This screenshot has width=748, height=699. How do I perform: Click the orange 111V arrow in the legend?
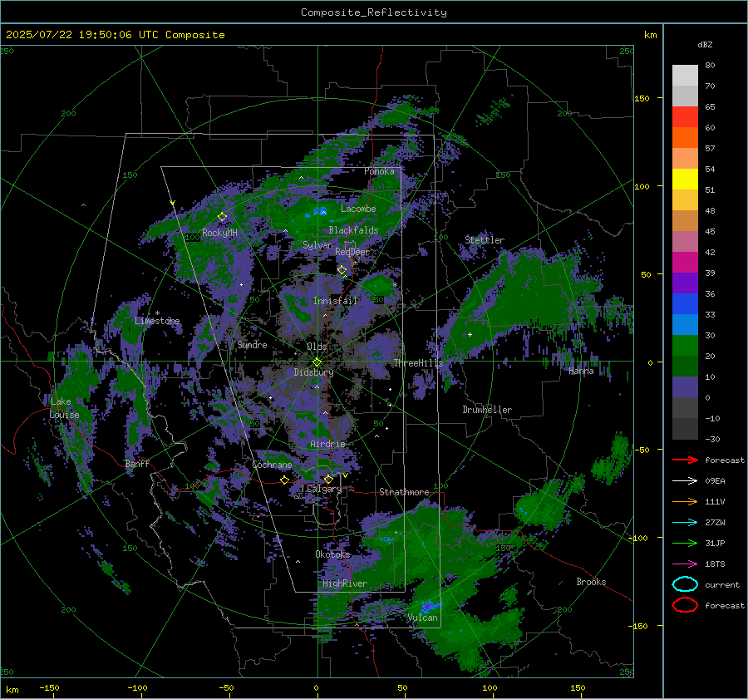685,501
